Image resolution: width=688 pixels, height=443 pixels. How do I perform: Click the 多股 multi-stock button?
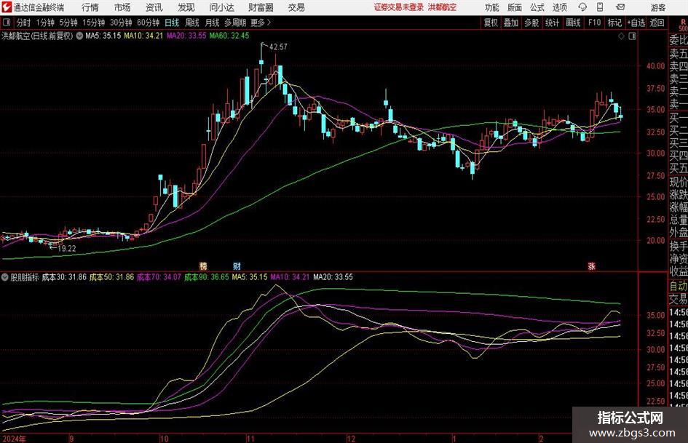(531, 23)
